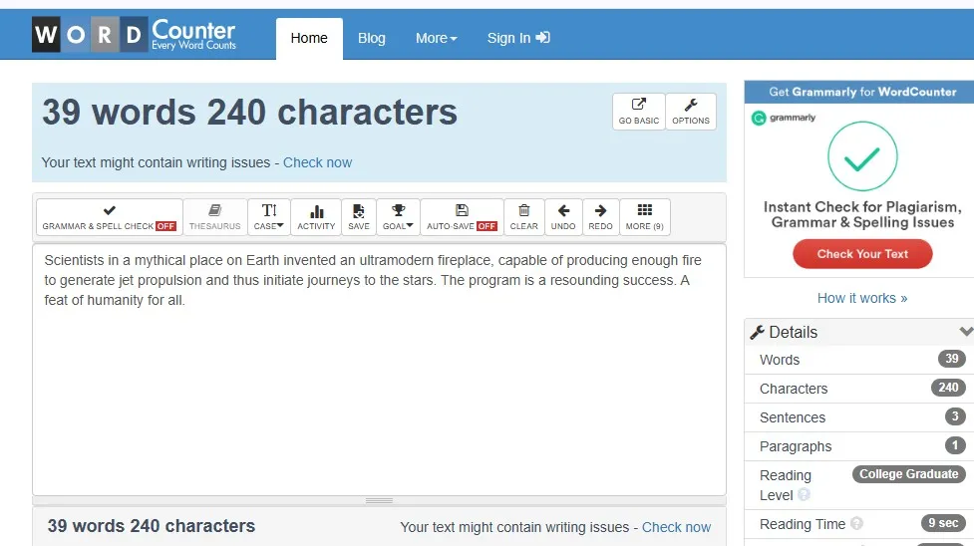
Task: Open the Goal dropdown
Action: point(398,217)
